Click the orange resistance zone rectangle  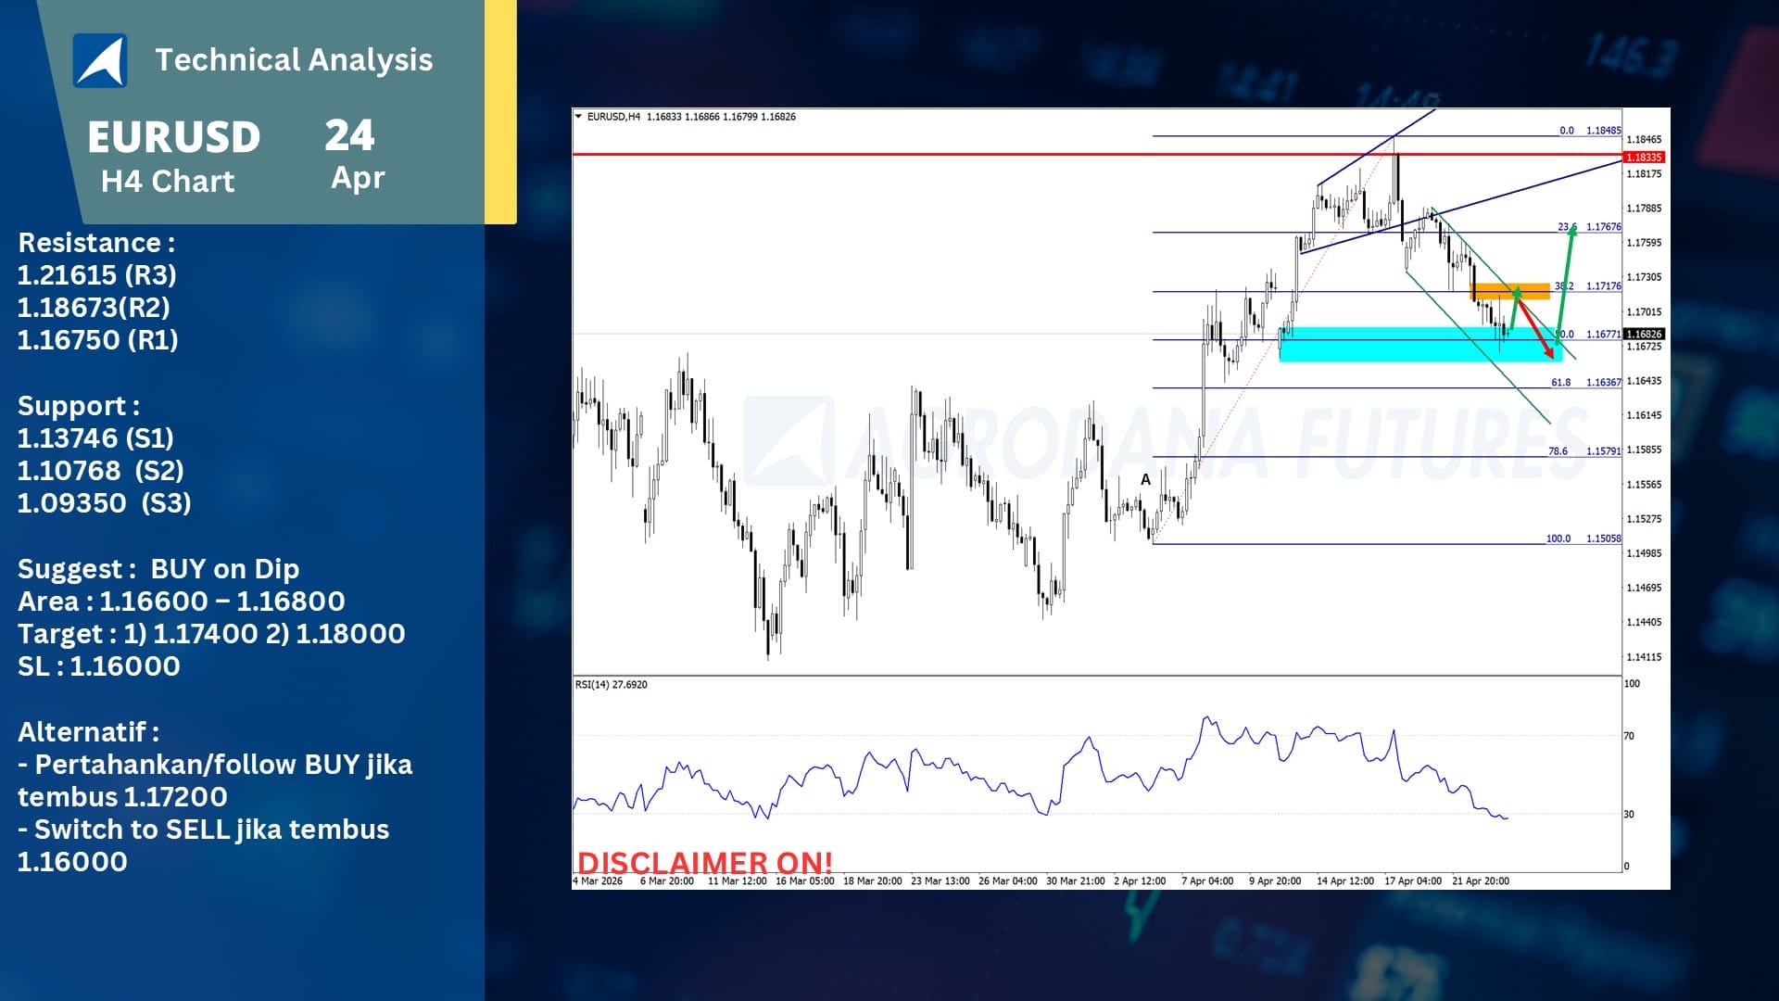(1510, 291)
